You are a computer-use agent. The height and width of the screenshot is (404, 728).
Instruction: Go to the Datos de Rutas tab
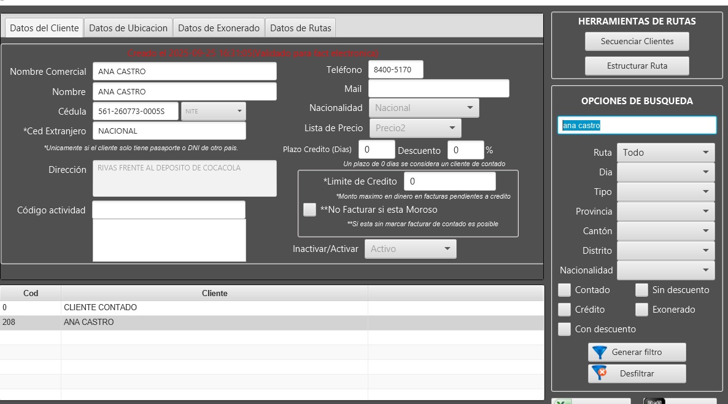(300, 28)
